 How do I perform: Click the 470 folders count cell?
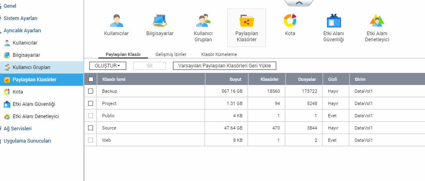(x=276, y=128)
